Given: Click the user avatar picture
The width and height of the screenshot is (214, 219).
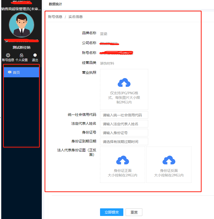Looking at the screenshot, I should (x=22, y=25).
